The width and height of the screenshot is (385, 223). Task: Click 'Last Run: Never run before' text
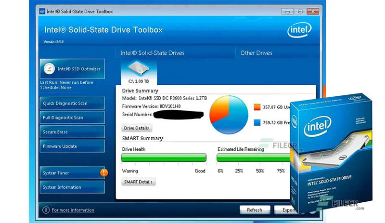[66, 82]
